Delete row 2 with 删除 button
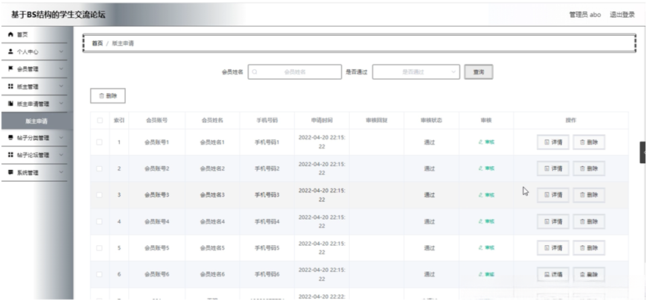Viewport: 647px width, 301px height. coord(589,168)
